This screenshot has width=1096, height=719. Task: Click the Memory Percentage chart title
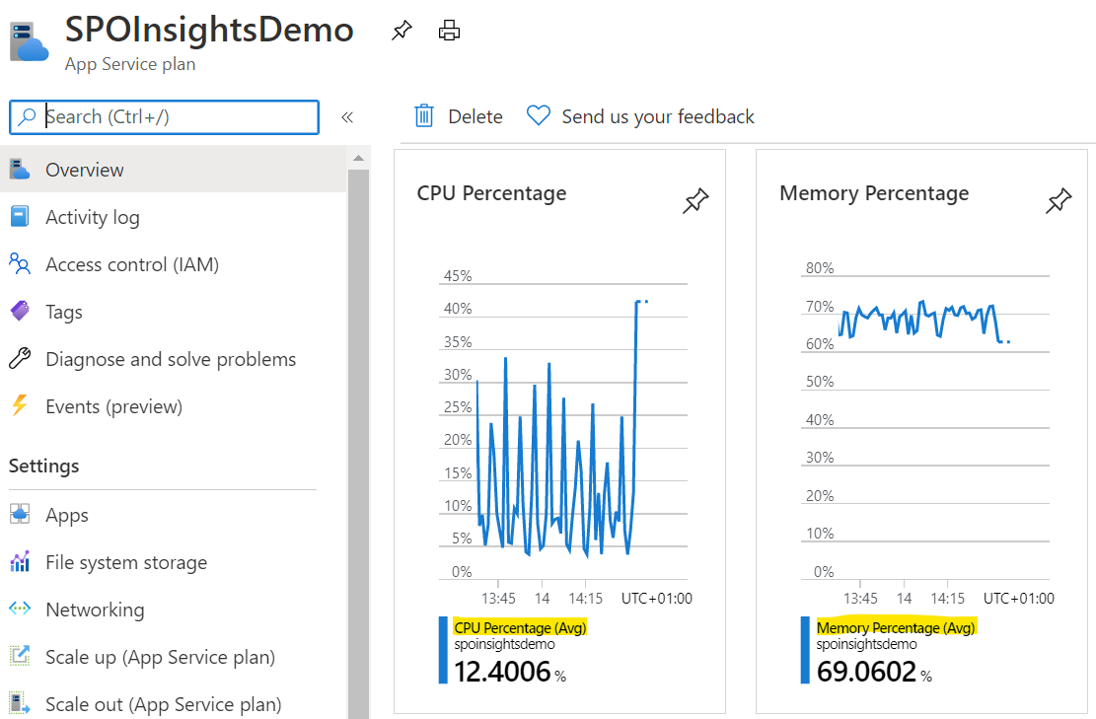click(874, 193)
